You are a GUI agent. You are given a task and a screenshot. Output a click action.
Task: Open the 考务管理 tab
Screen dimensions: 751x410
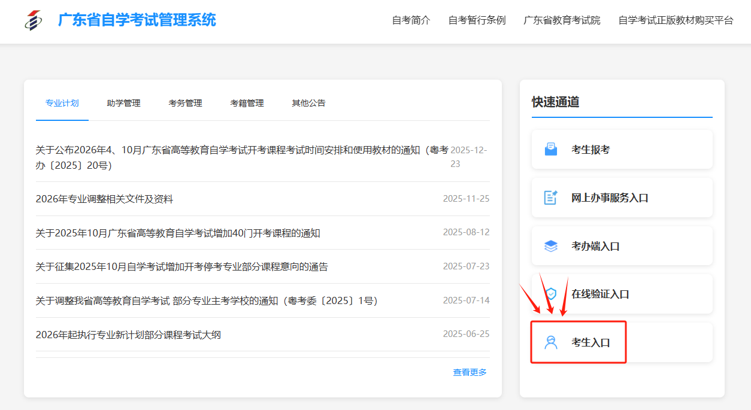[185, 103]
